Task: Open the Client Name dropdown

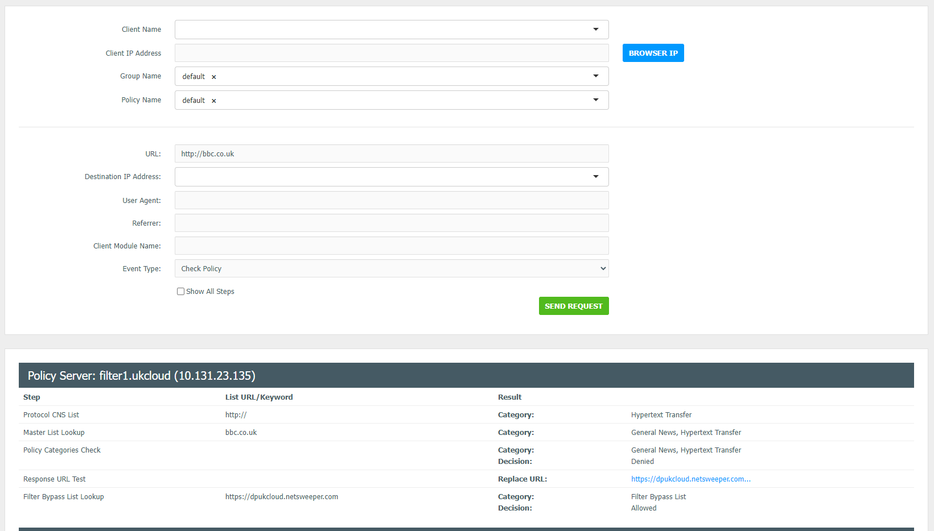Action: [x=392, y=30]
